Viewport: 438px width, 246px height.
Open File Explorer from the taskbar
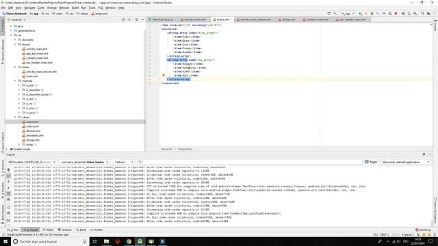(x=107, y=241)
